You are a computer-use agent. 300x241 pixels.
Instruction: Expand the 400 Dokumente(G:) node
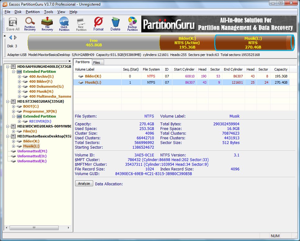[x=19, y=86]
